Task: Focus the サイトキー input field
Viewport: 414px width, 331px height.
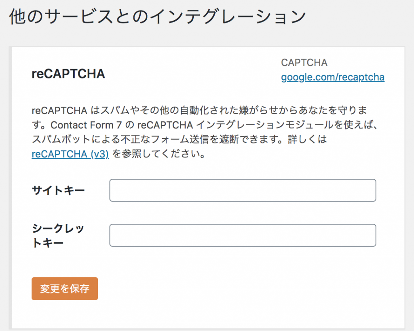Action: (x=243, y=190)
